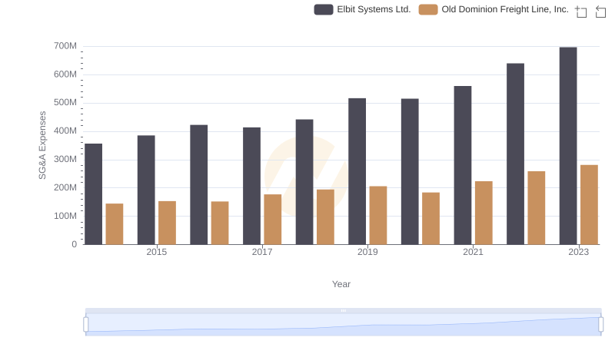
Task: Click the zoom area select icon
Action: pyautogui.click(x=581, y=12)
